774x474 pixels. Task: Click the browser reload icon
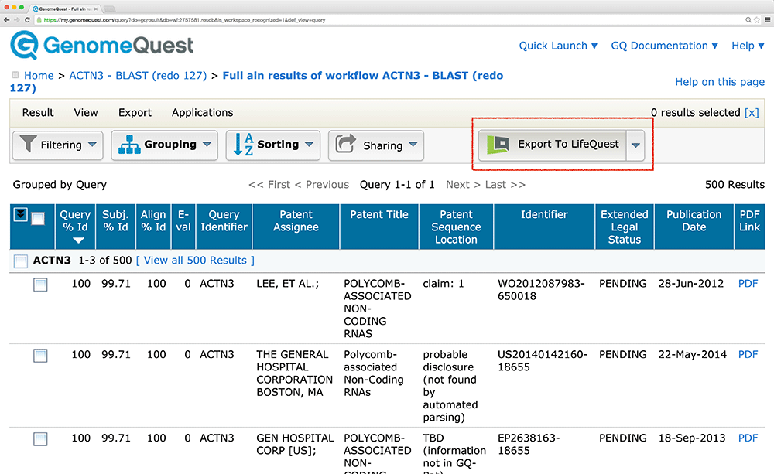tap(26, 20)
